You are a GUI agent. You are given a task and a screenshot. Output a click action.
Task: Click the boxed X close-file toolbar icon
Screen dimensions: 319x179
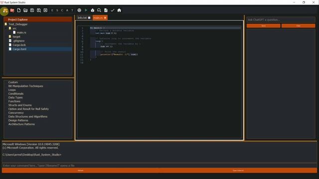click(45, 10)
